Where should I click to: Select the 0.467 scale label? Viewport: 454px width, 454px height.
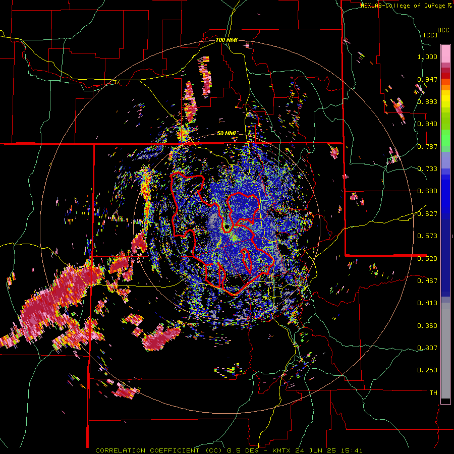(x=427, y=281)
